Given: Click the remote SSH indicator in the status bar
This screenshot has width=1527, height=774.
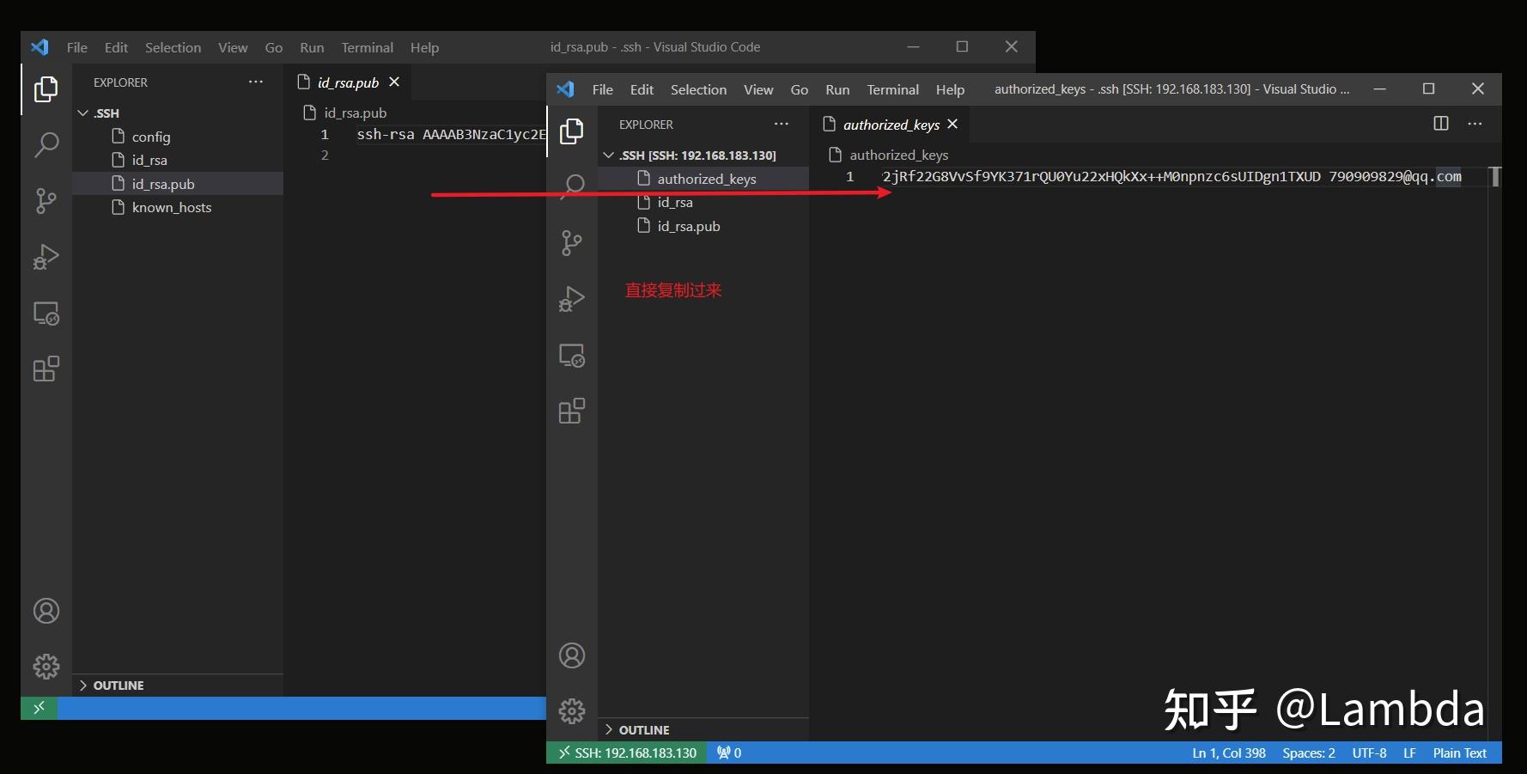Looking at the screenshot, I should 626,753.
